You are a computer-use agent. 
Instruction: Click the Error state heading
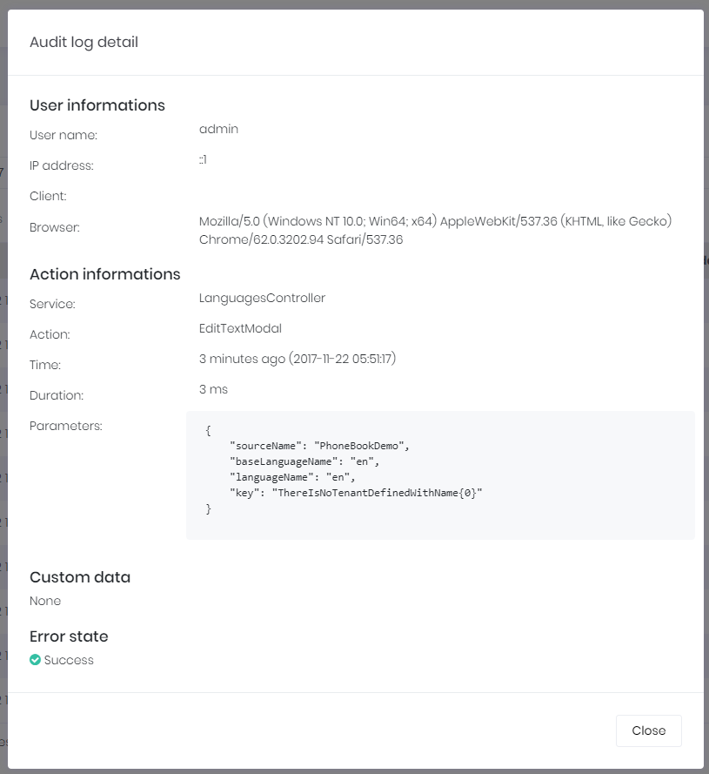pos(69,636)
